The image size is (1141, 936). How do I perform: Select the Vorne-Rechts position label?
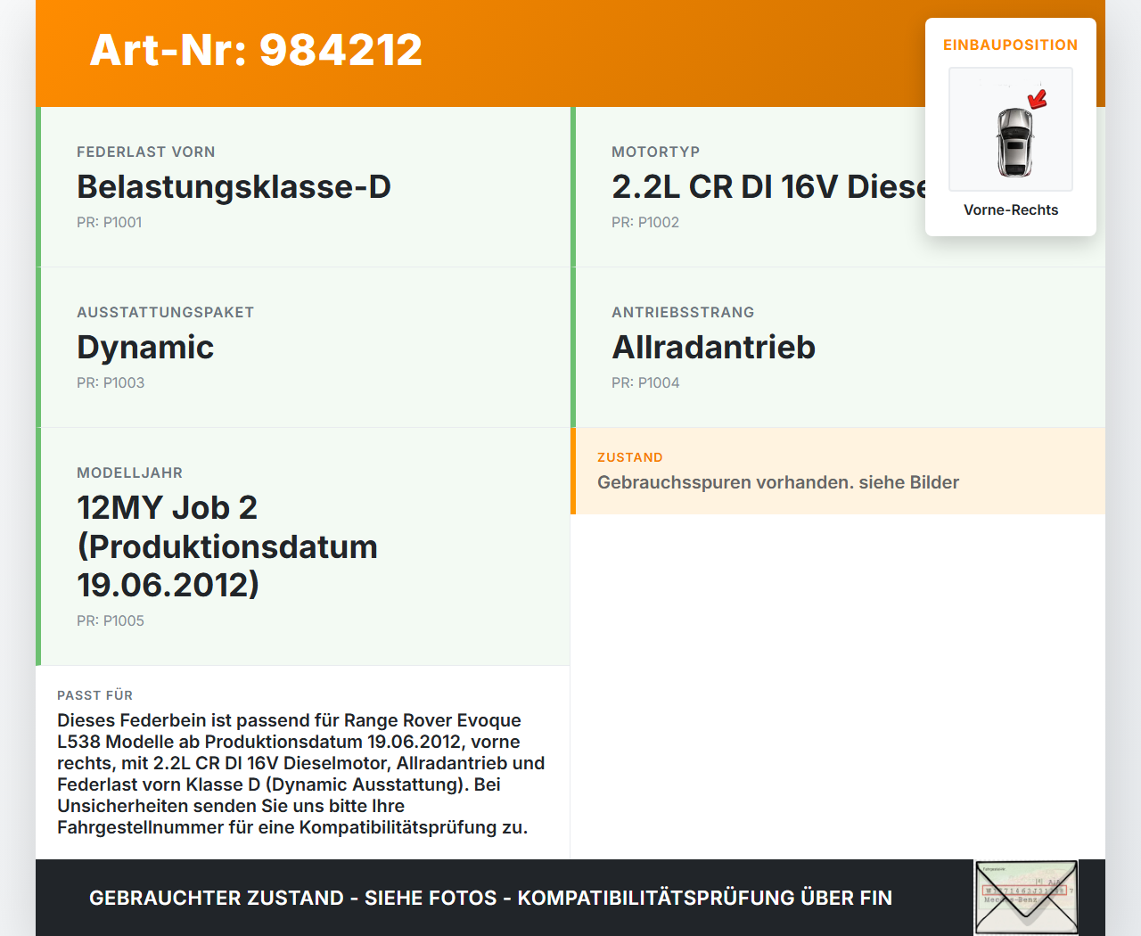(1011, 209)
